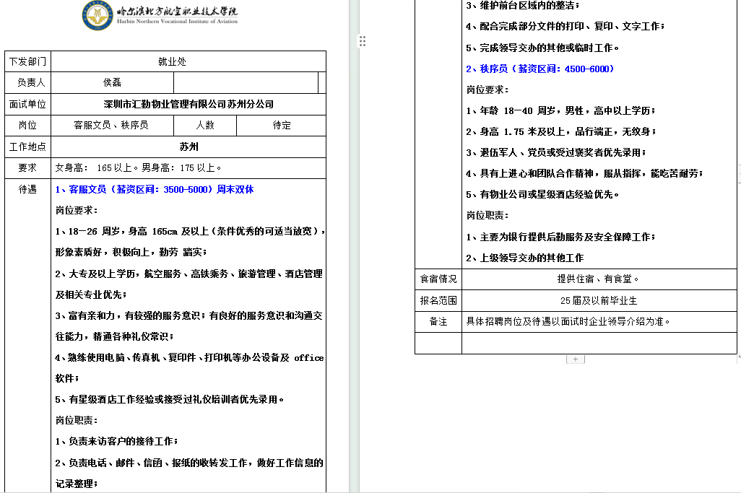Click the company name 深圳市汇勤物业管理有限公司苏州分公司

(188, 105)
